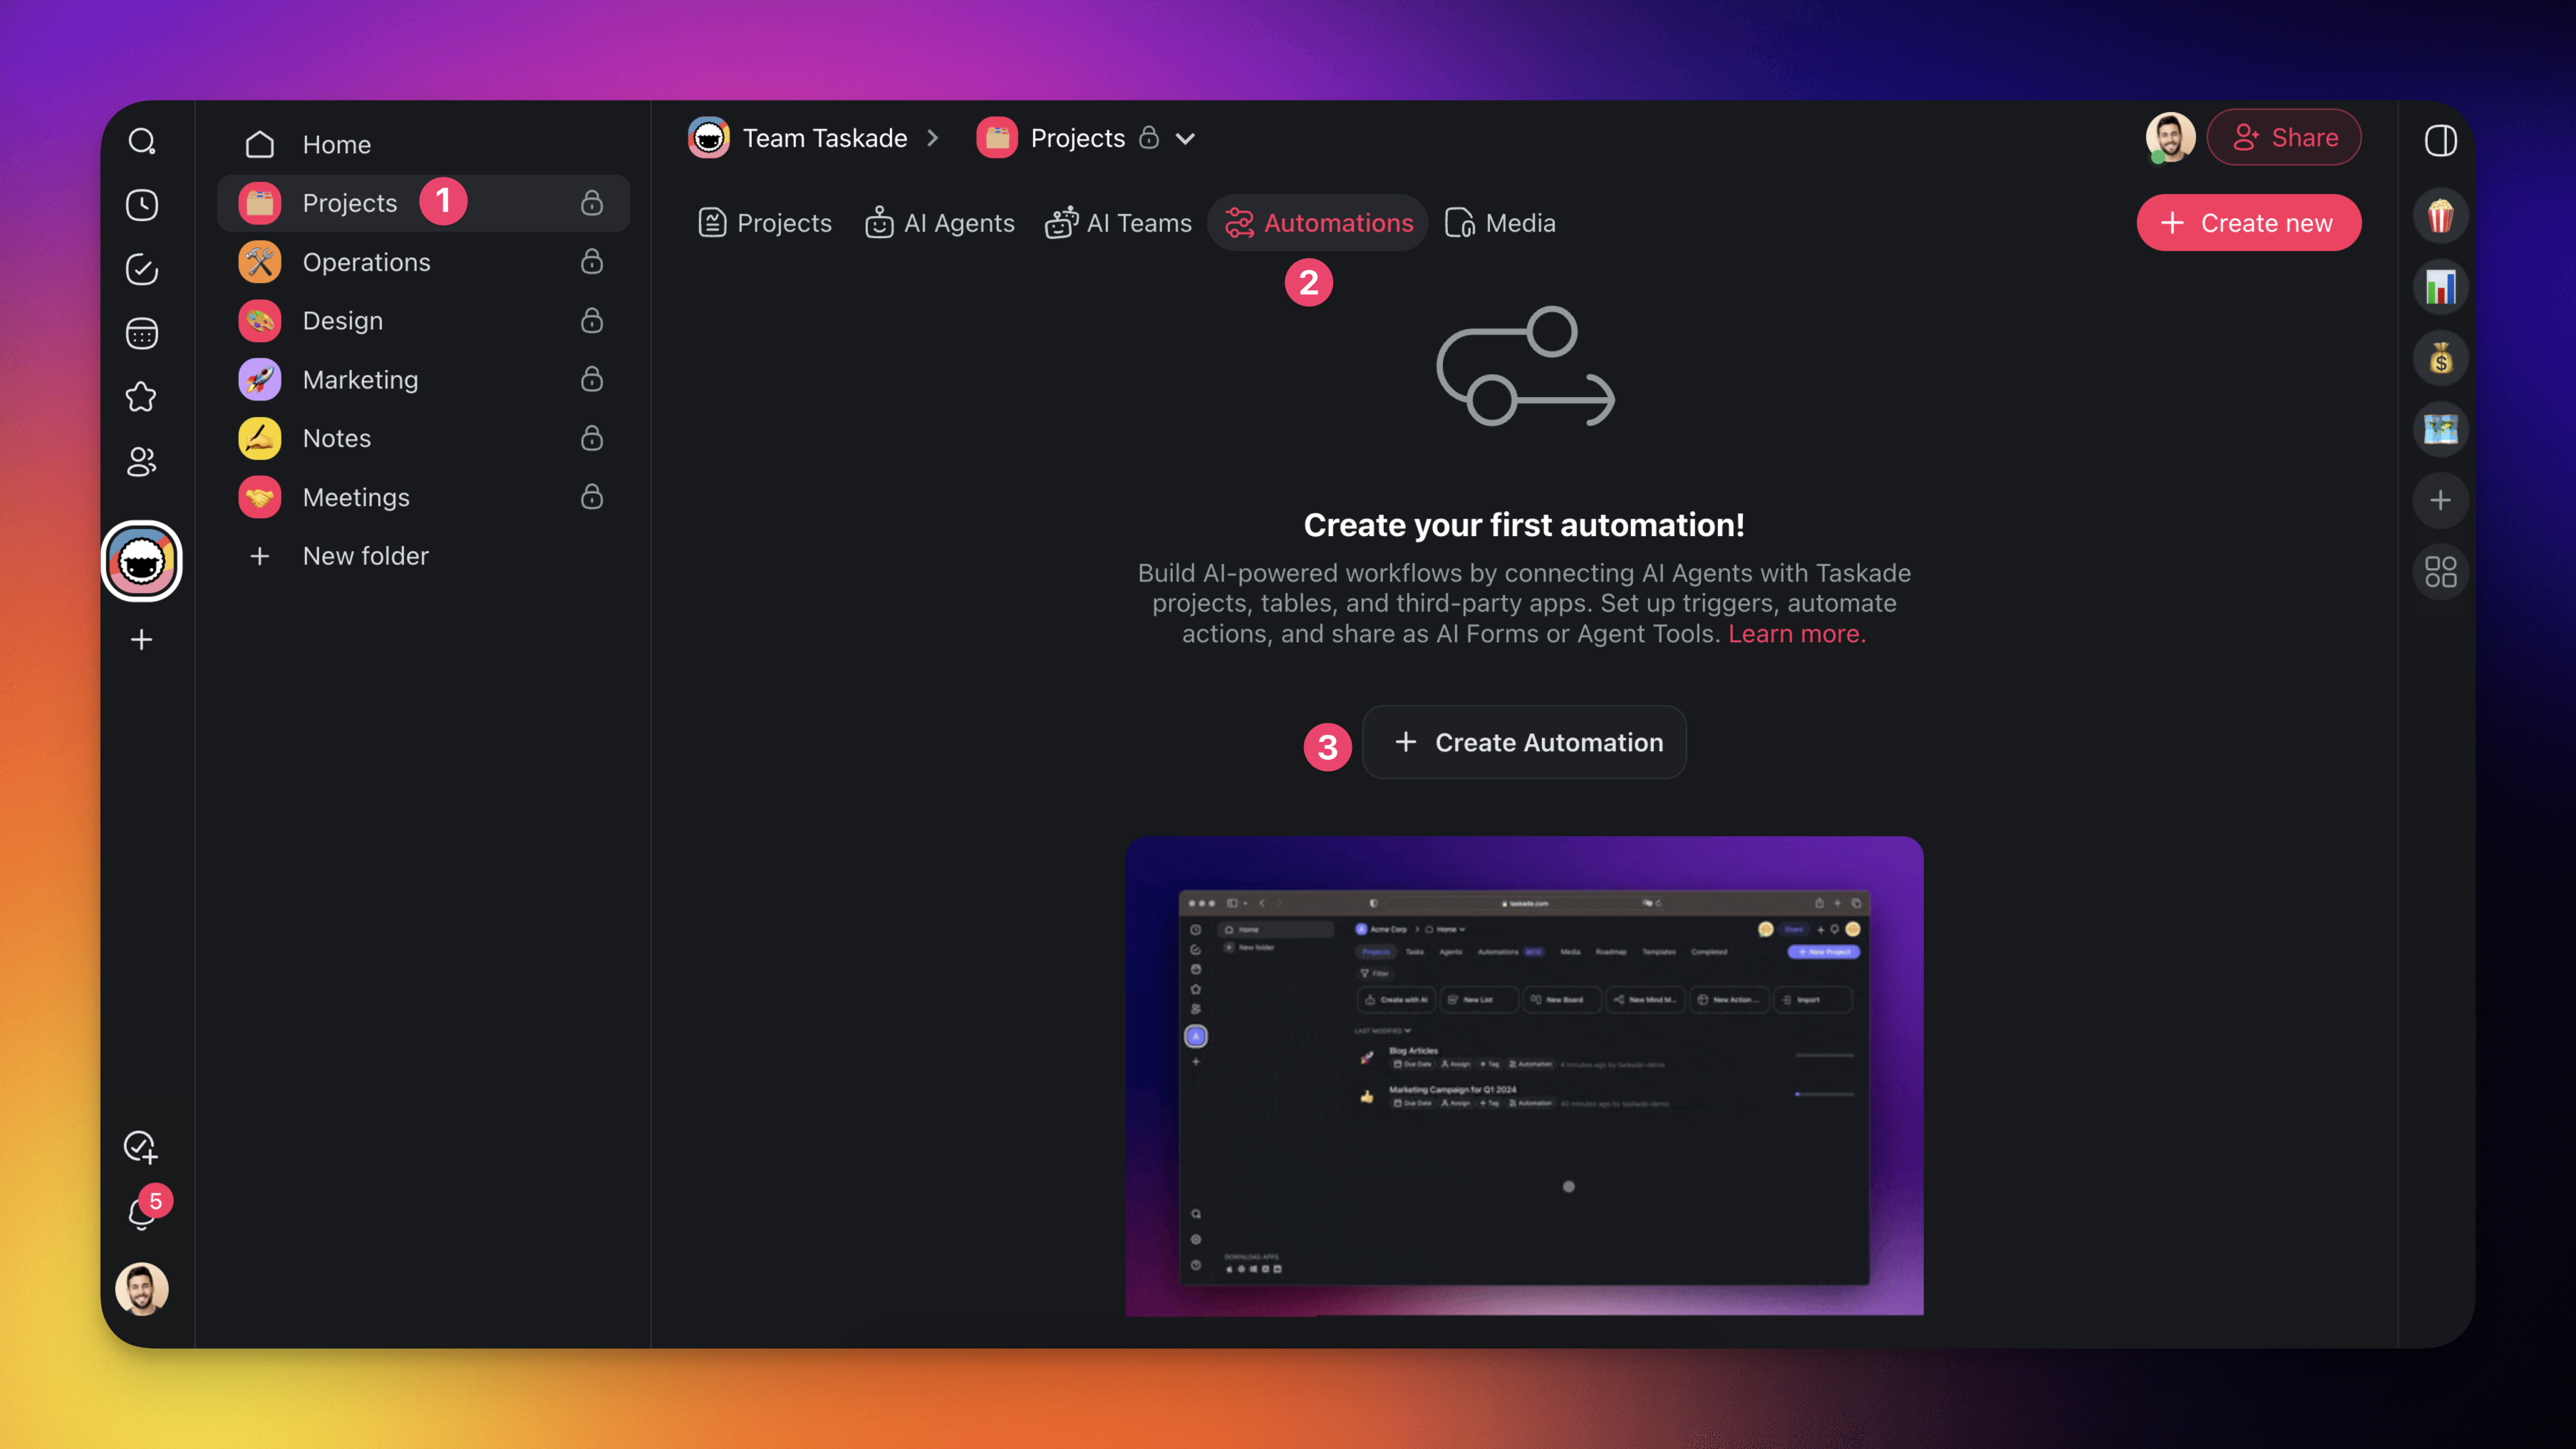Toggle the right sidebar panel icon
The height and width of the screenshot is (1449, 2576).
tap(2440, 141)
